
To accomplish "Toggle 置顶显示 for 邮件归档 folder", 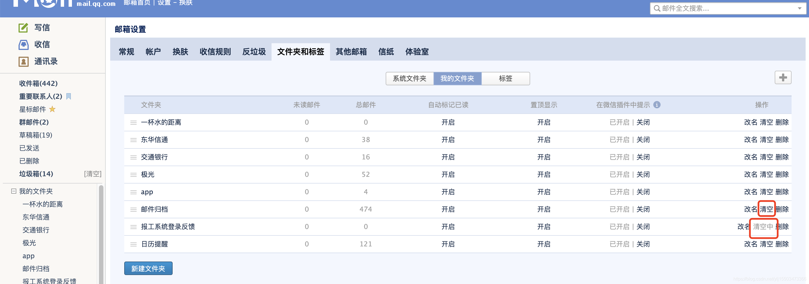I will click(x=544, y=209).
